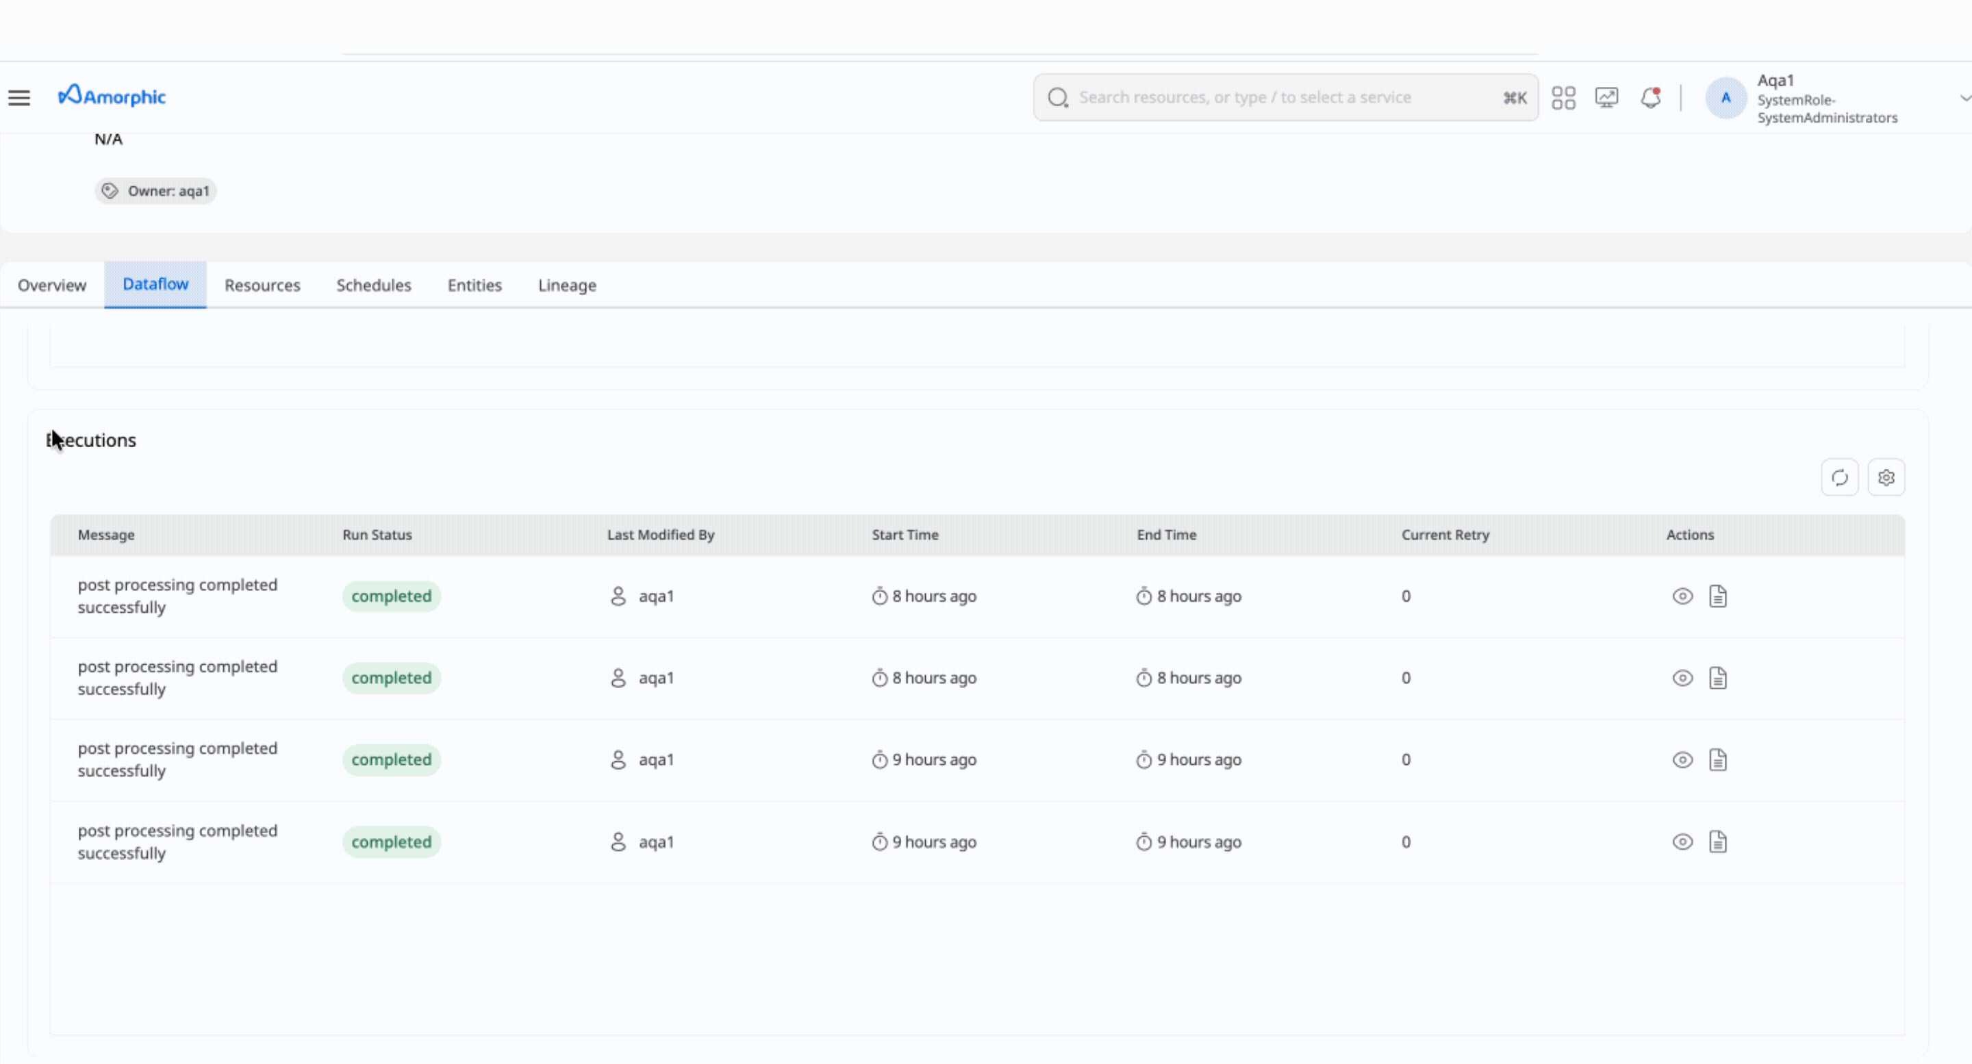1972x1064 pixels.
Task: Click completed badge in first row
Action: click(391, 596)
